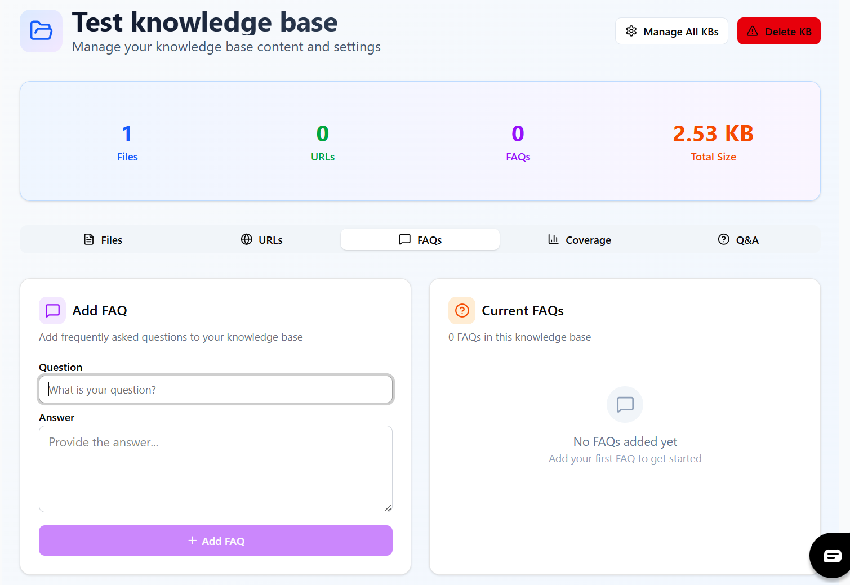Open the Files tab
The image size is (850, 585).
(x=103, y=239)
